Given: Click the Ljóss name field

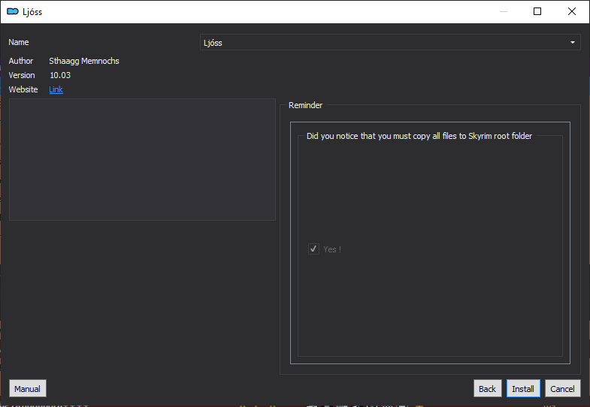Looking at the screenshot, I should tap(390, 43).
